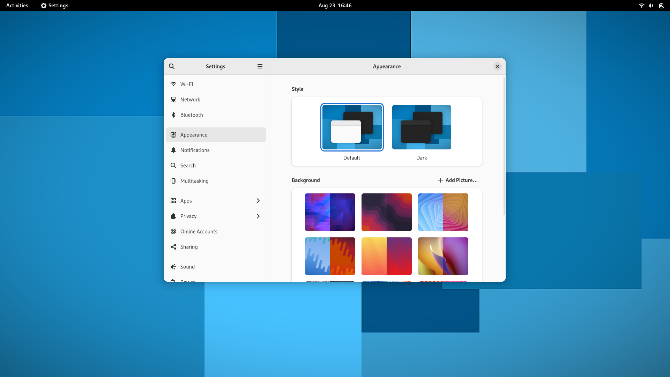Screen dimensions: 670x377
Task: Open the Sharing settings label
Action: 189,247
